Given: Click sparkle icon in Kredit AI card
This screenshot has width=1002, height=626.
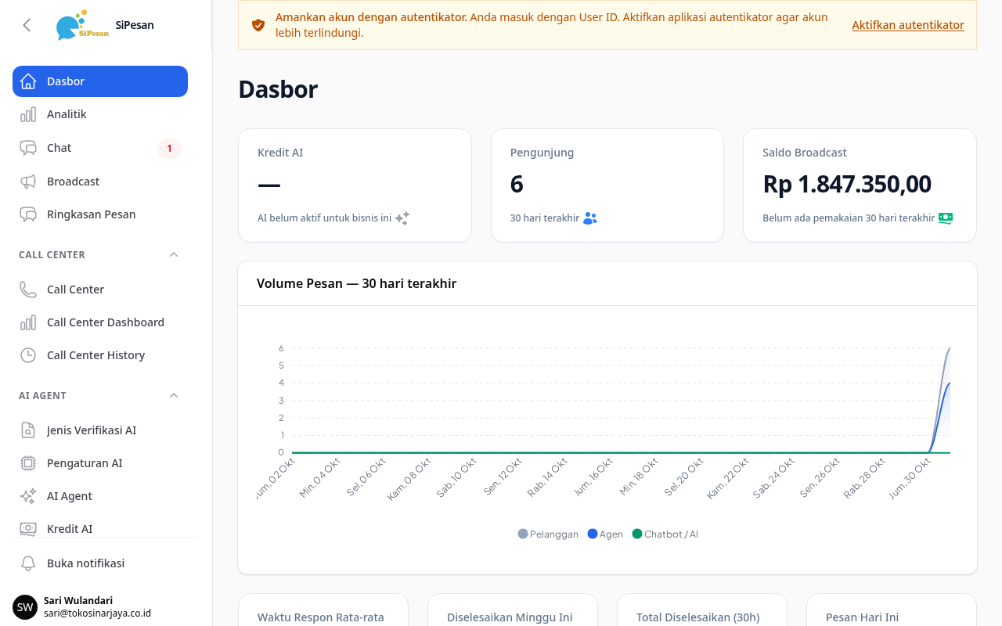Looking at the screenshot, I should [402, 218].
